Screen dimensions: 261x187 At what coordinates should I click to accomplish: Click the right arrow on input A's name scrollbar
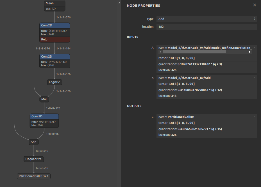249,52
